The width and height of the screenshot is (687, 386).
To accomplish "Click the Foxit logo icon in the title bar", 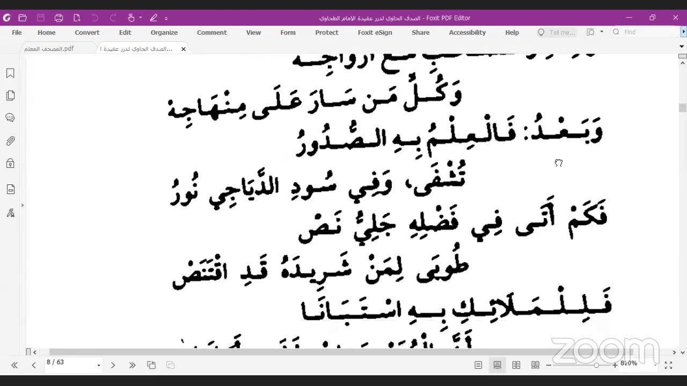I will coord(7,18).
